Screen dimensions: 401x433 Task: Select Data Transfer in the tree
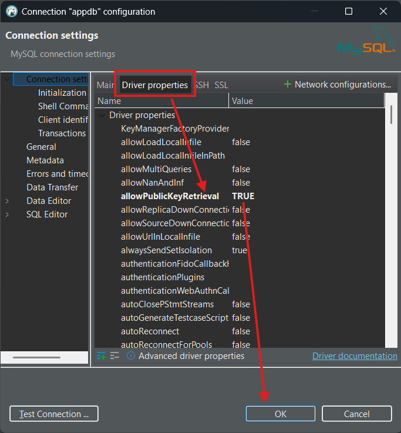[x=52, y=187]
